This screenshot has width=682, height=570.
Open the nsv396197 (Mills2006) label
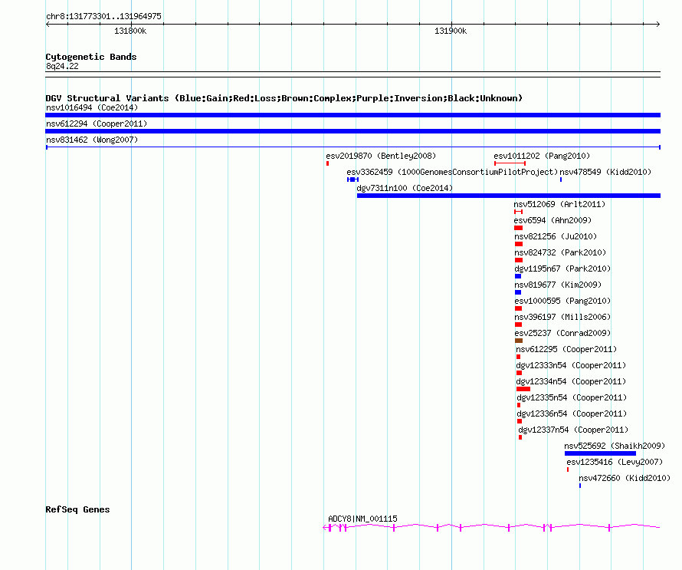click(562, 317)
